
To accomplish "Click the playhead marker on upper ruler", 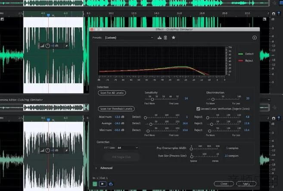I will [x=48, y=15].
